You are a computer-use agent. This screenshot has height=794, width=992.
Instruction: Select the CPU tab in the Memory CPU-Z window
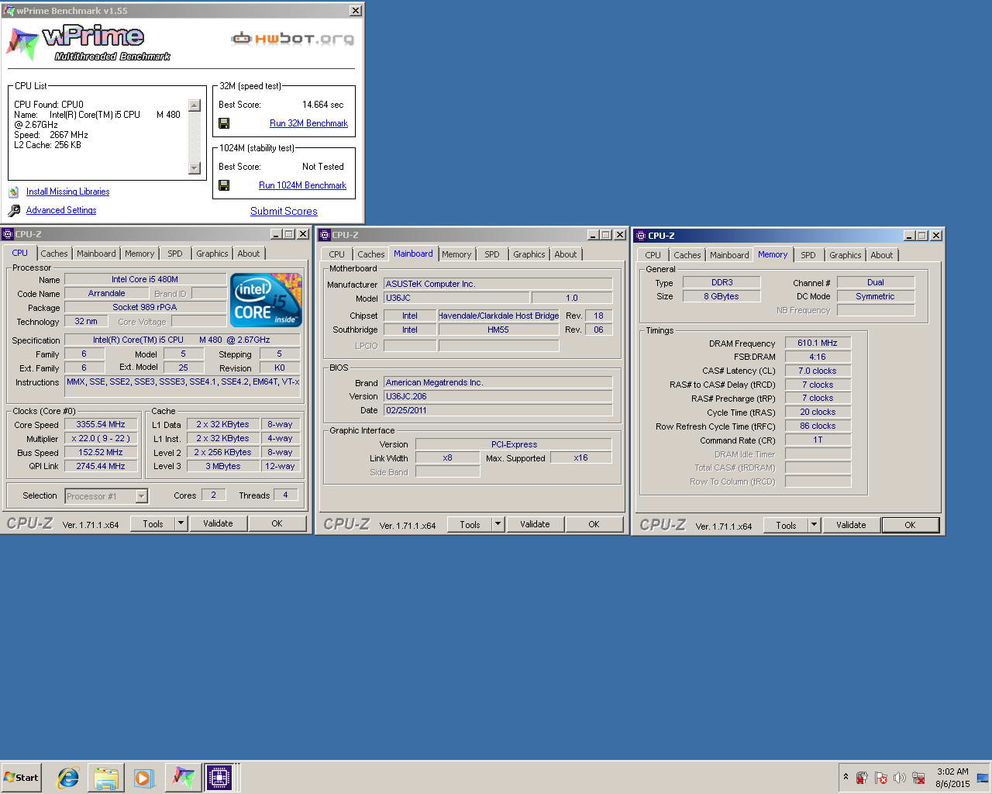[653, 255]
